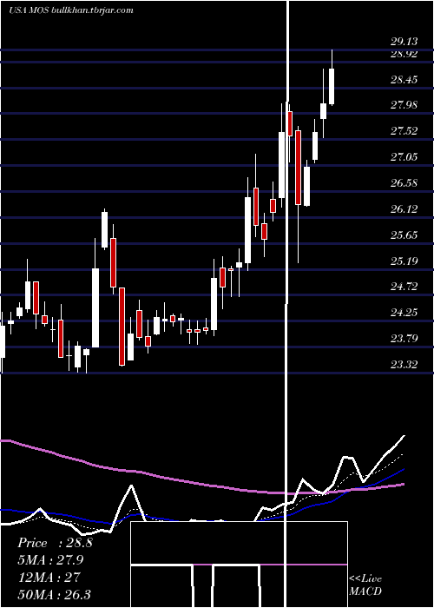Click the 26.58 price axis label
This screenshot has height=608, width=434.
point(404,183)
